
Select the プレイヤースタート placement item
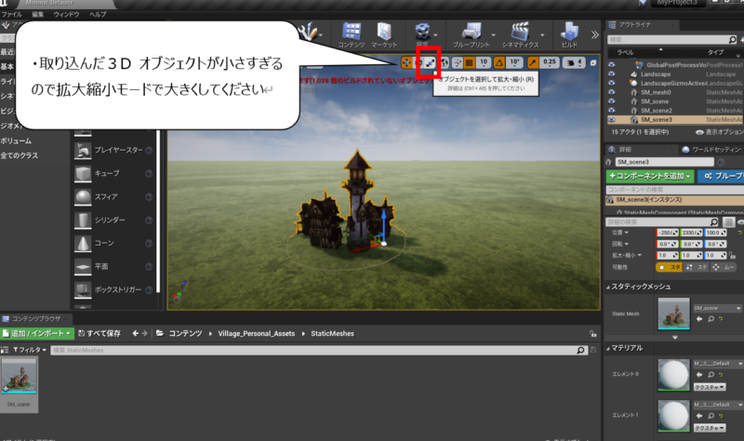point(113,151)
